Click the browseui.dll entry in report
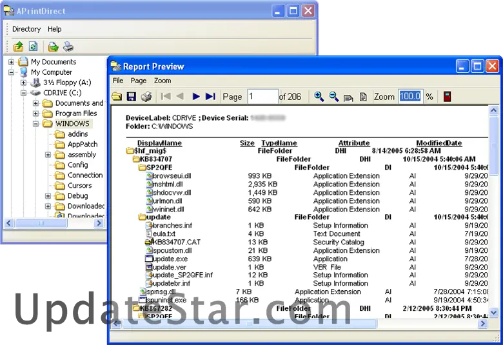The image size is (503, 345). pos(172,176)
